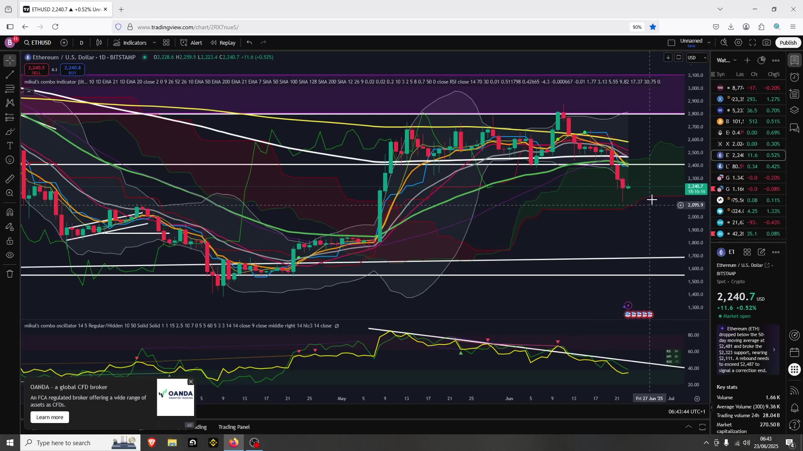Viewport: 803px width, 451px height.
Task: Select the text annotation tool
Action: click(10, 146)
